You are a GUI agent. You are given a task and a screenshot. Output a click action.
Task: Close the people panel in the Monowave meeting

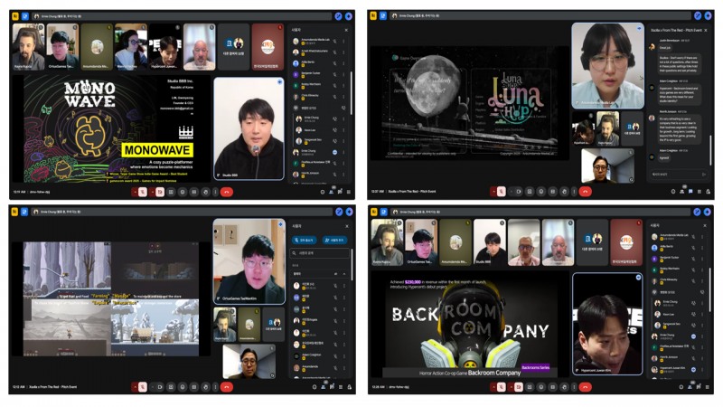click(346, 29)
